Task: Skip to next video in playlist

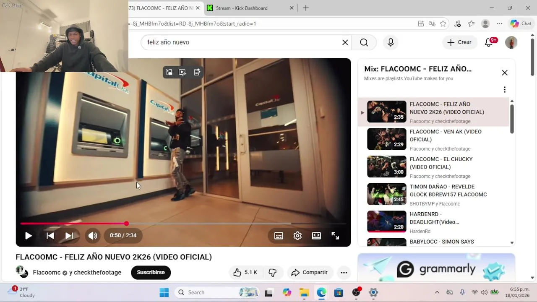Action: click(x=69, y=236)
